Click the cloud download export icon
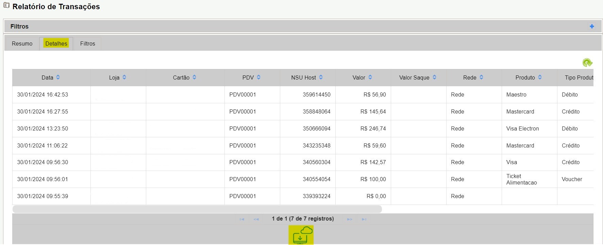The width and height of the screenshot is (603, 245). (301, 235)
